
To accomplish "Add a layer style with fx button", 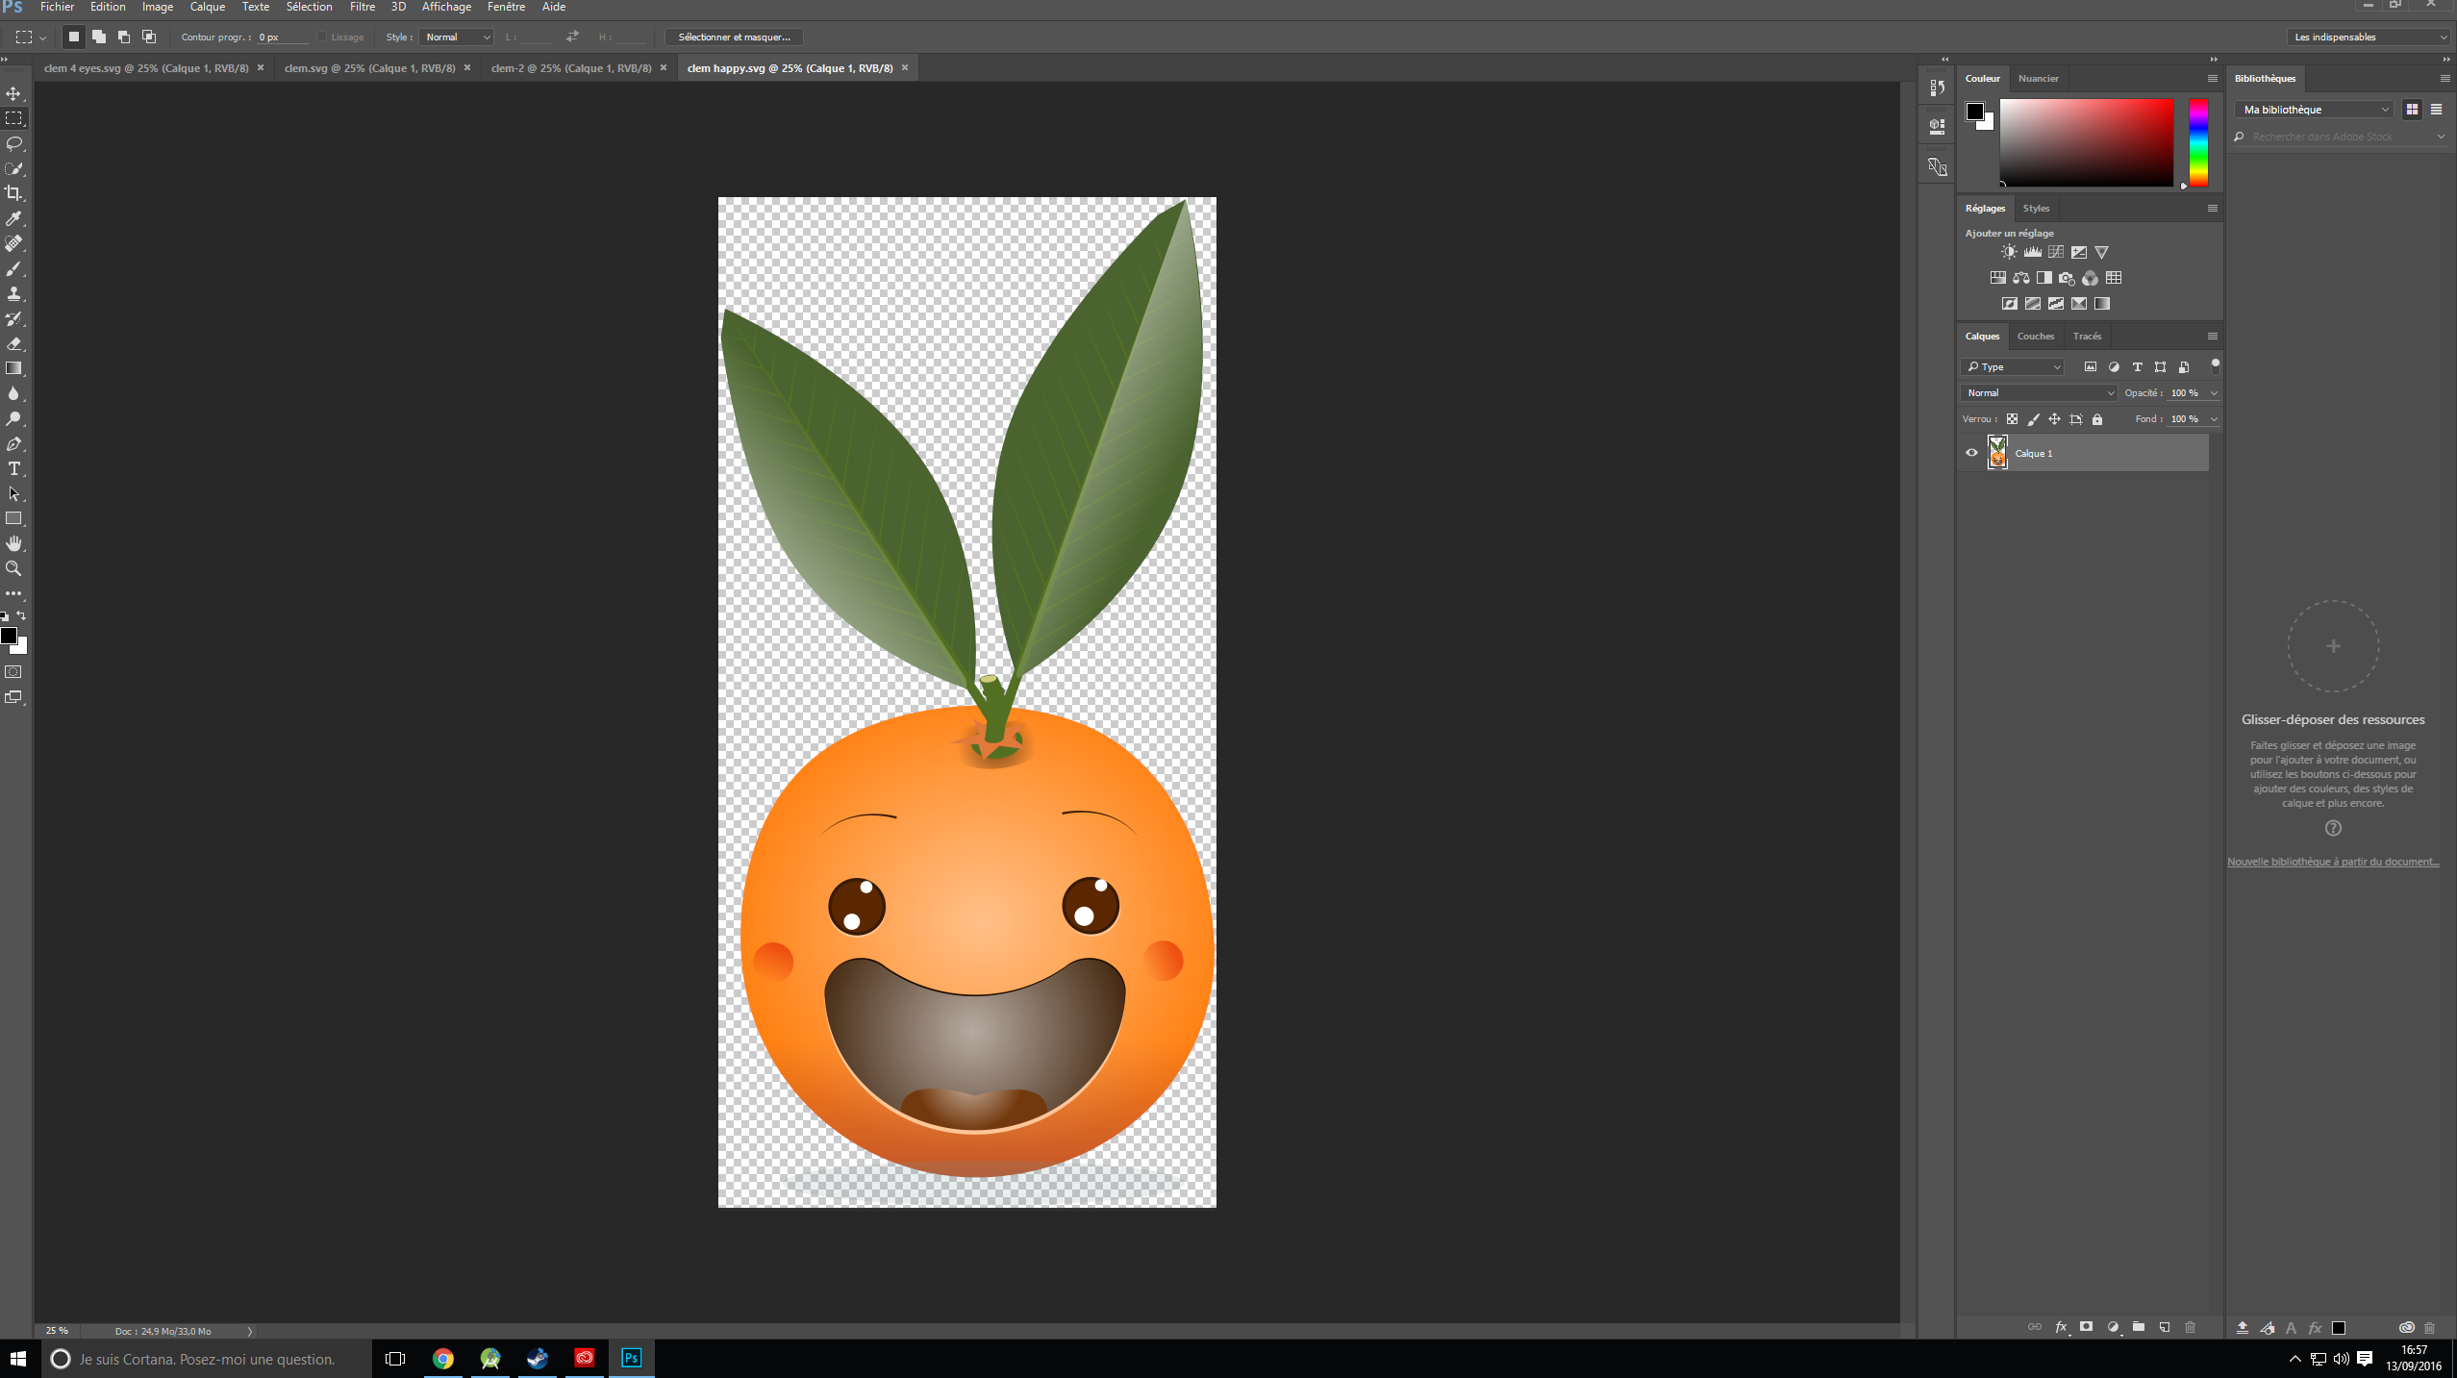I will (2060, 1327).
